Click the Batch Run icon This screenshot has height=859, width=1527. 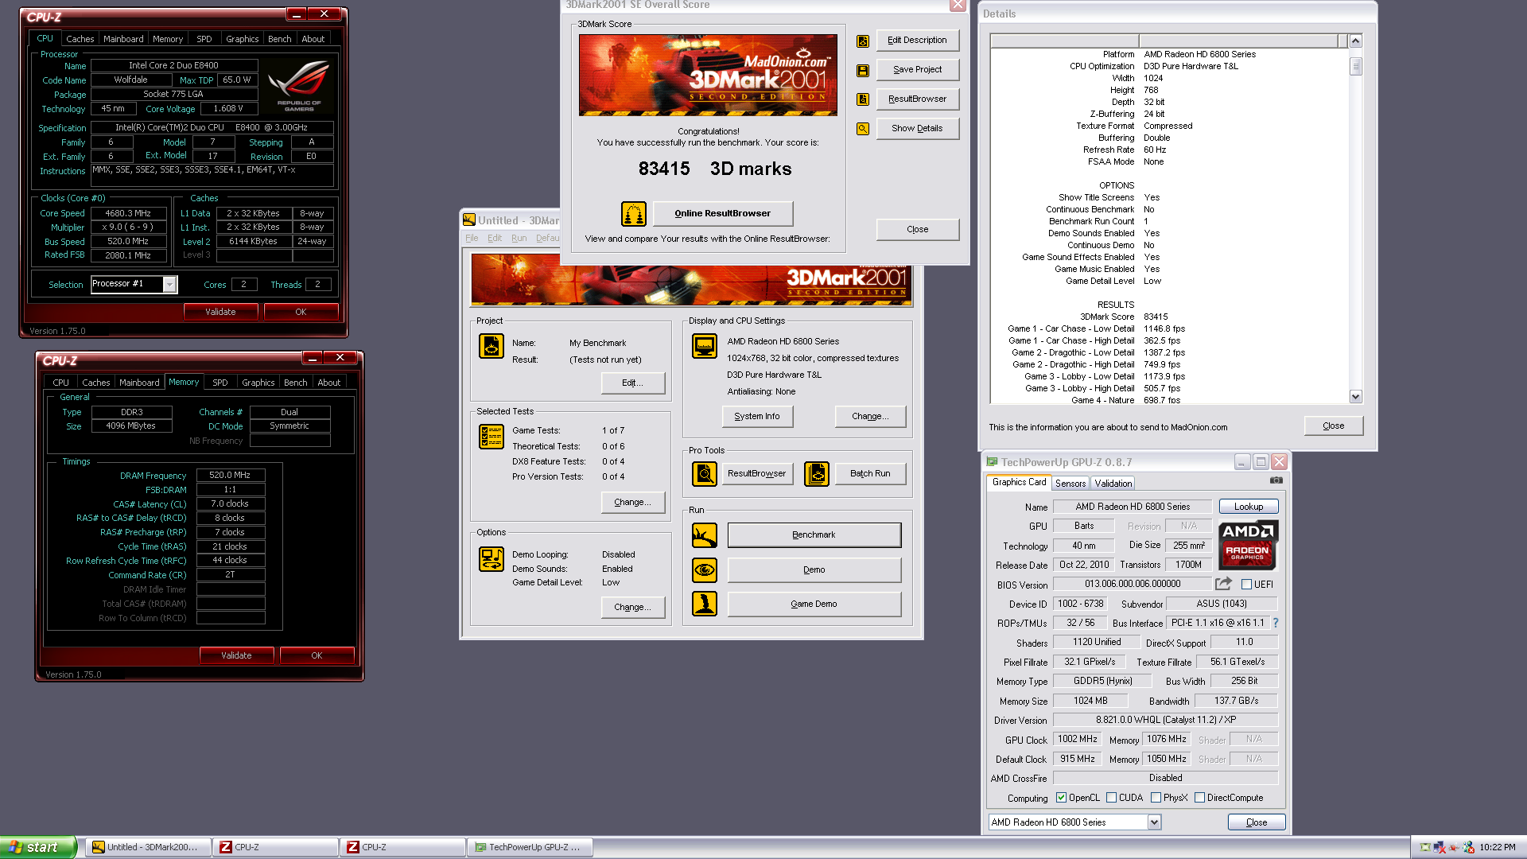point(817,474)
